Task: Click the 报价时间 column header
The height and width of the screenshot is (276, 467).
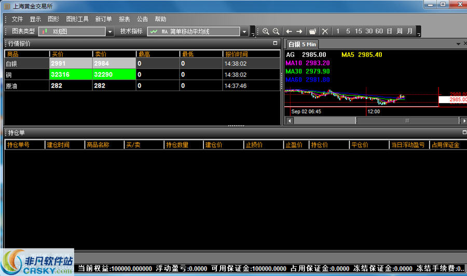Action: [251, 54]
